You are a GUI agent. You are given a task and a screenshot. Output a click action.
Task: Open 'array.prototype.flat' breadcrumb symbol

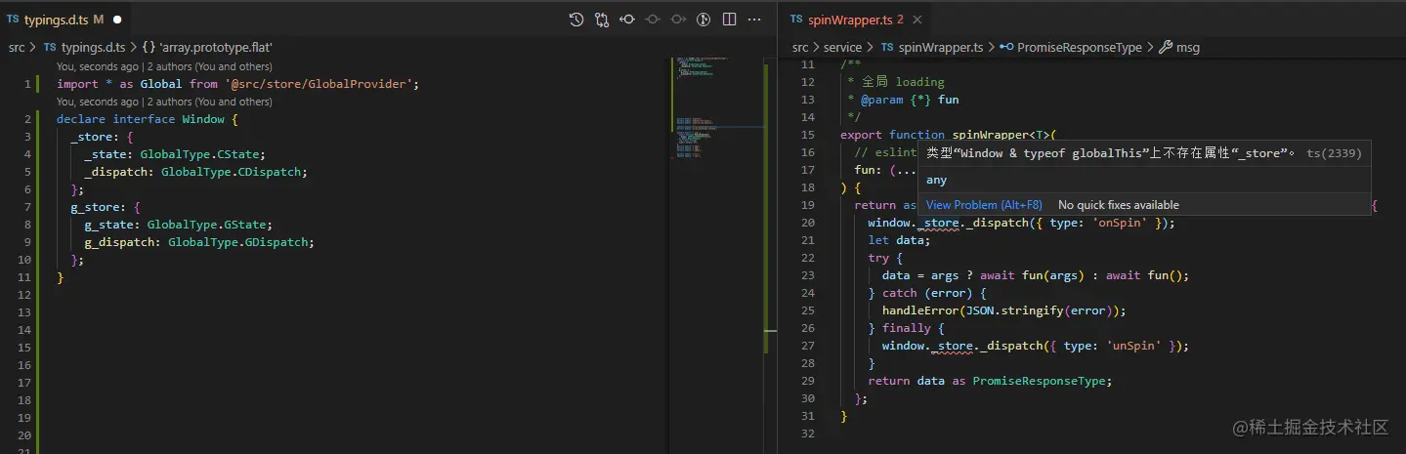(x=207, y=47)
